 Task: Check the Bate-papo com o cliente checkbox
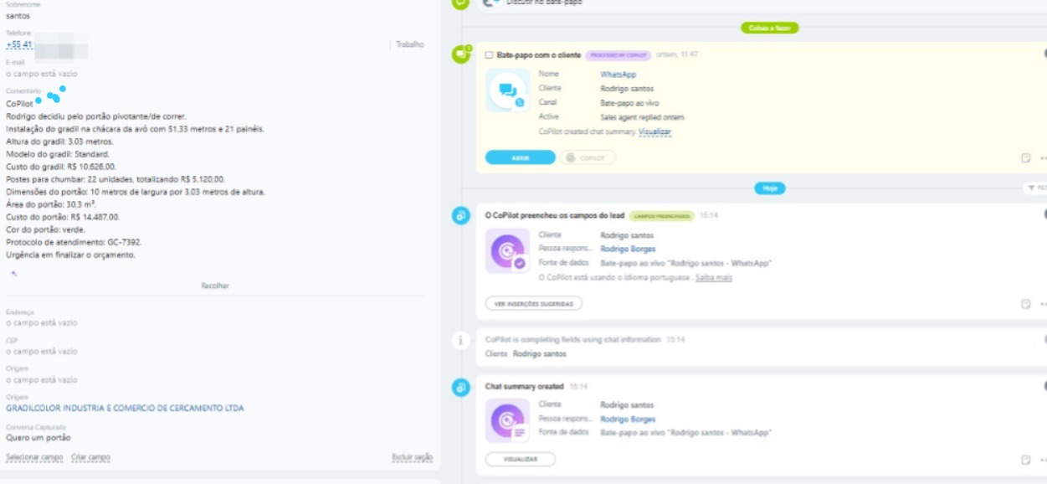[489, 54]
